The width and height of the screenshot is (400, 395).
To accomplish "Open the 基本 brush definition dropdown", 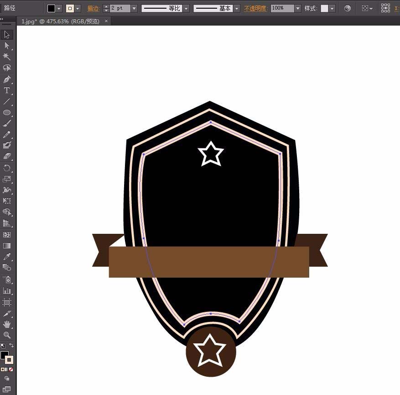I will click(x=237, y=8).
